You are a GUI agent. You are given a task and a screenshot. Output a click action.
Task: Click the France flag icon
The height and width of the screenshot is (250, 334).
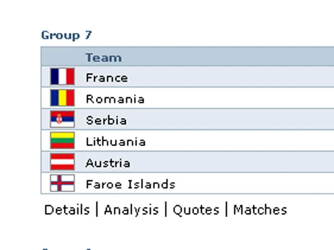pyautogui.click(x=62, y=76)
